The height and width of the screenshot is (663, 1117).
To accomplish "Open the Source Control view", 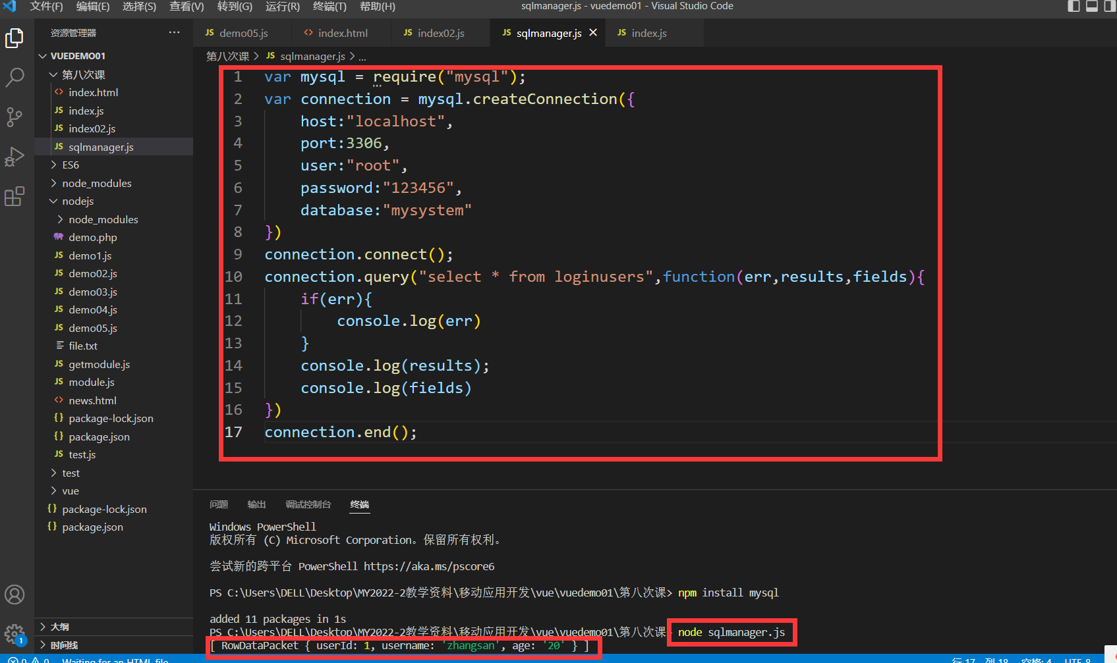I will point(14,117).
